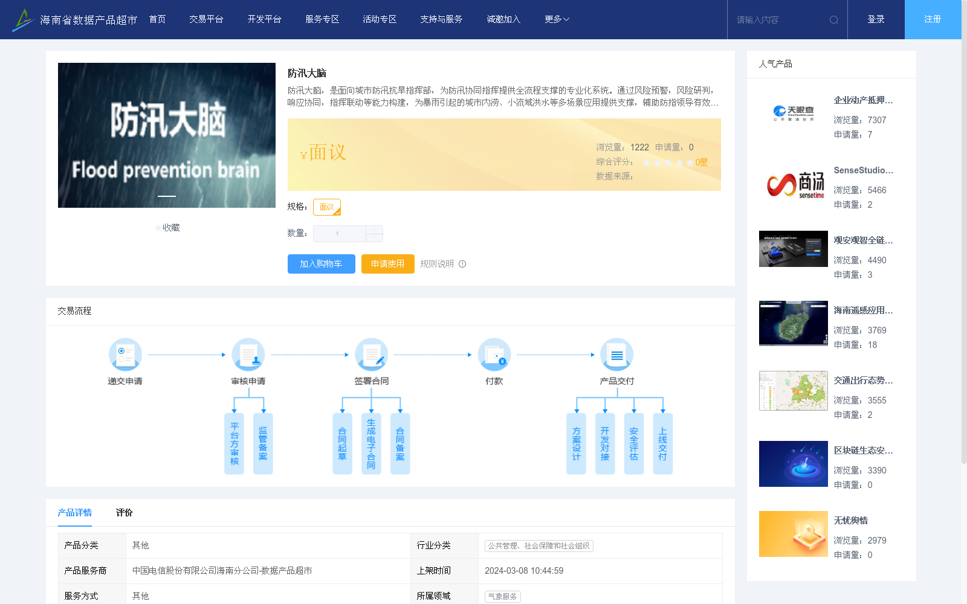This screenshot has height=604, width=967.
Task: Click the 平台方审核 sub-step box
Action: tap(234, 444)
